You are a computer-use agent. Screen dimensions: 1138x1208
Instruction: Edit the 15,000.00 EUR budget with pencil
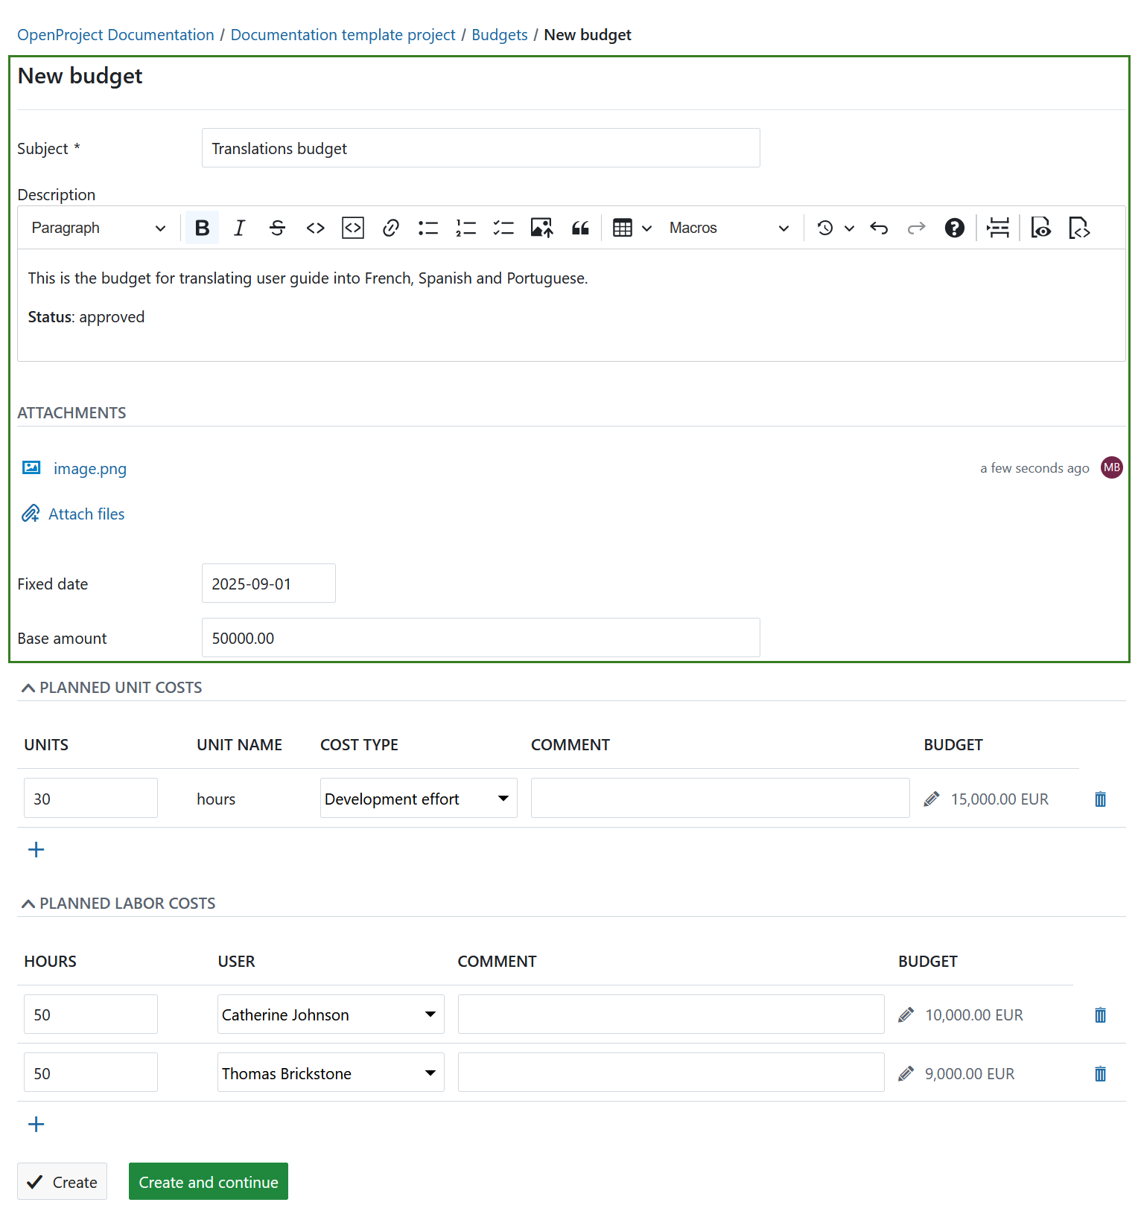coord(931,799)
